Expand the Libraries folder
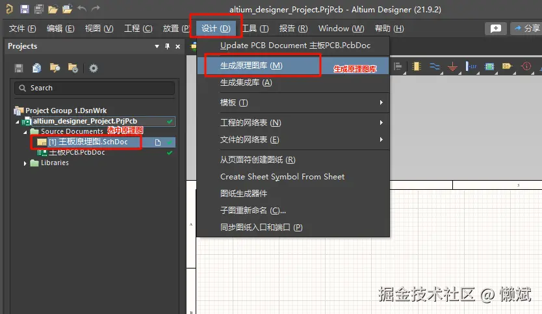The width and height of the screenshot is (542, 314). 25,163
